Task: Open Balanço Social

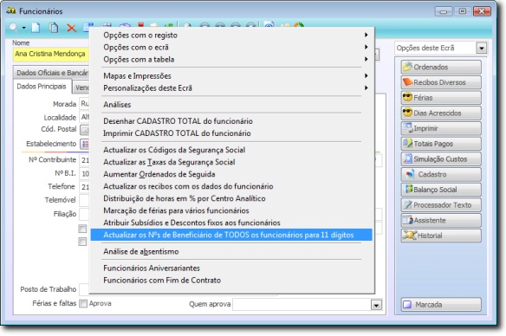Action: pyautogui.click(x=441, y=190)
